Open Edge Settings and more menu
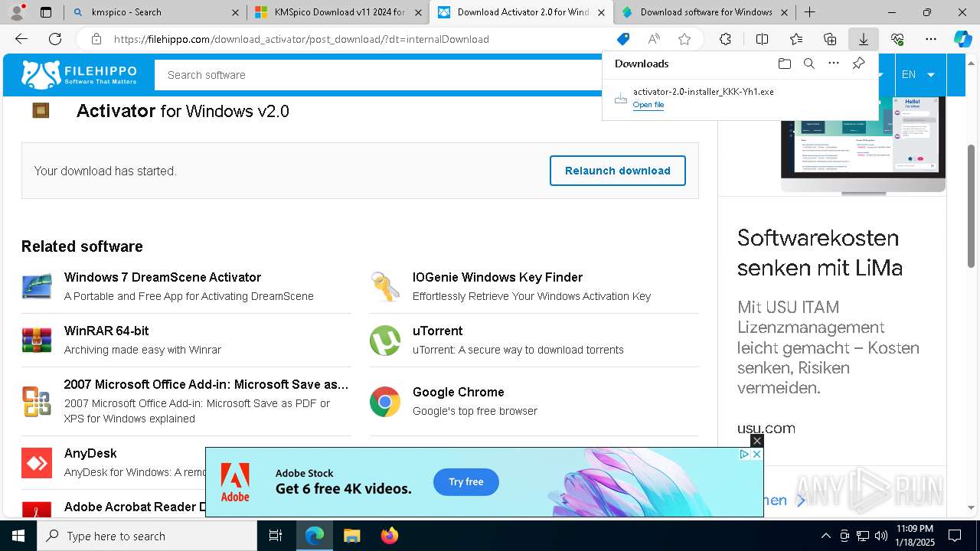Image resolution: width=980 pixels, height=551 pixels. (x=931, y=39)
